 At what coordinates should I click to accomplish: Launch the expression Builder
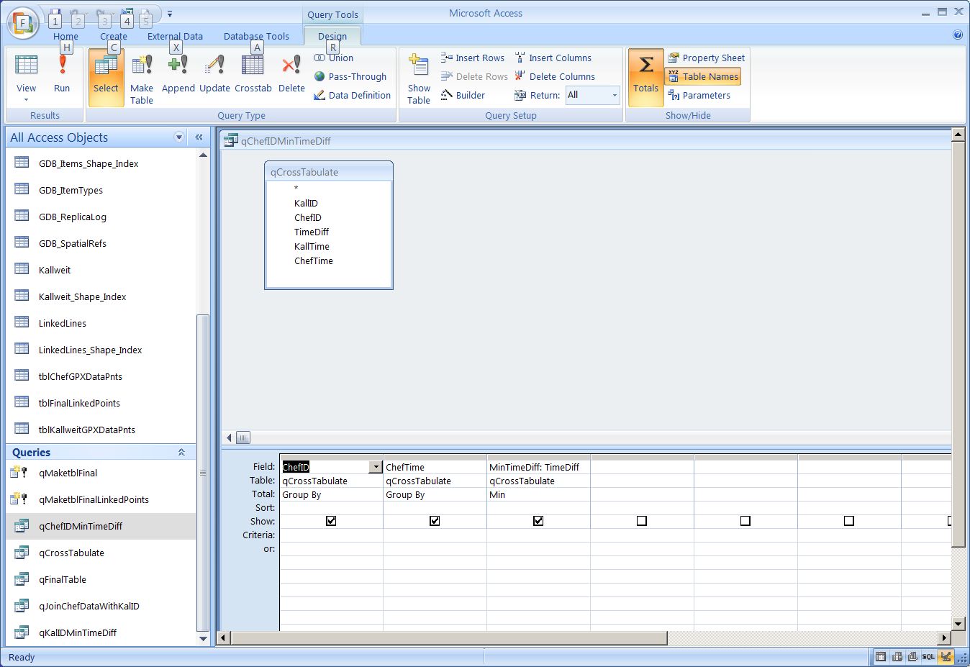click(463, 95)
